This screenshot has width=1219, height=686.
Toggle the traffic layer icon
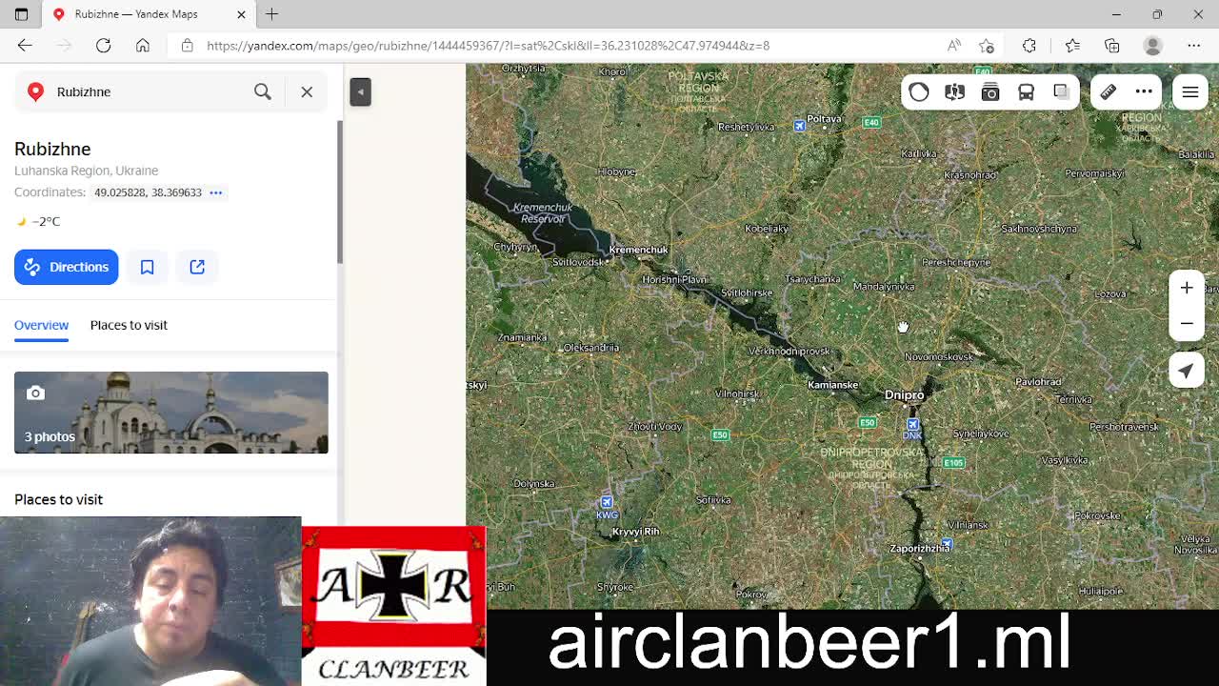pyautogui.click(x=919, y=91)
